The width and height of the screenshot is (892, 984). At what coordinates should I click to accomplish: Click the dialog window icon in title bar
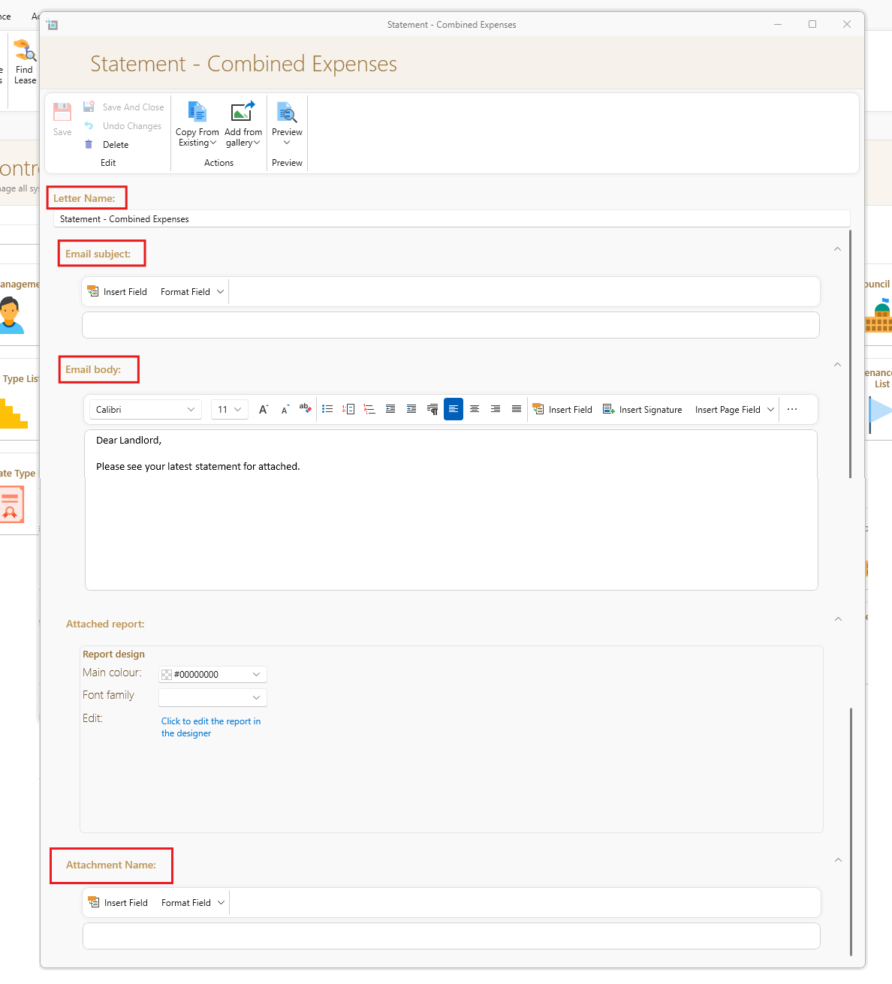click(53, 25)
